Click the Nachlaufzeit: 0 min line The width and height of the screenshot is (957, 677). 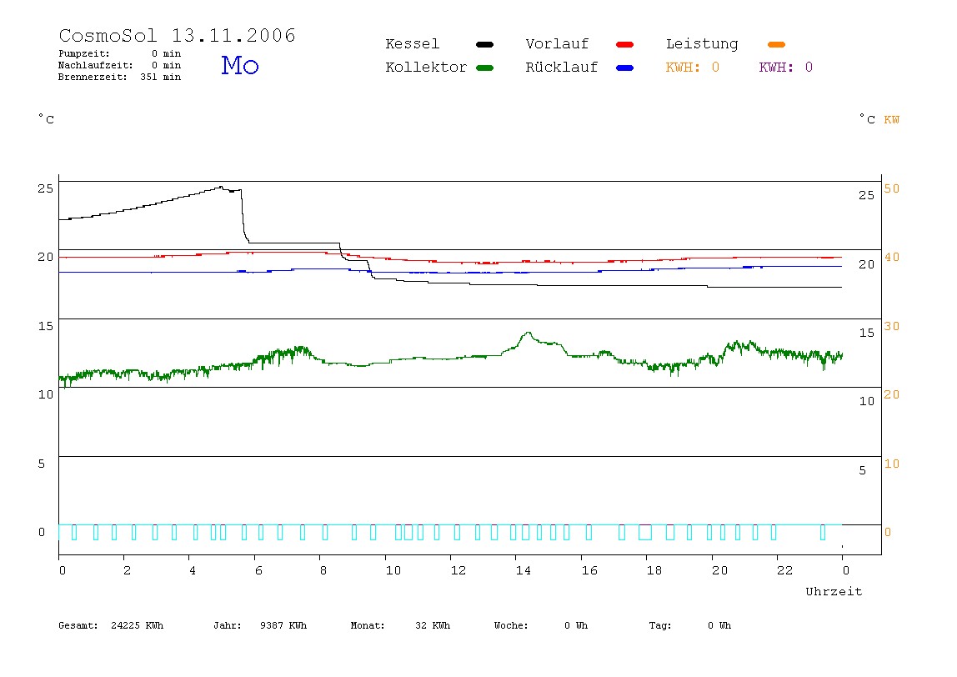[x=120, y=65]
